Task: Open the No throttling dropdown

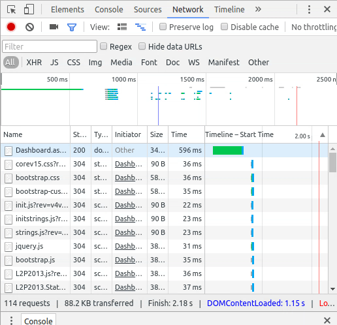Action: 314,27
